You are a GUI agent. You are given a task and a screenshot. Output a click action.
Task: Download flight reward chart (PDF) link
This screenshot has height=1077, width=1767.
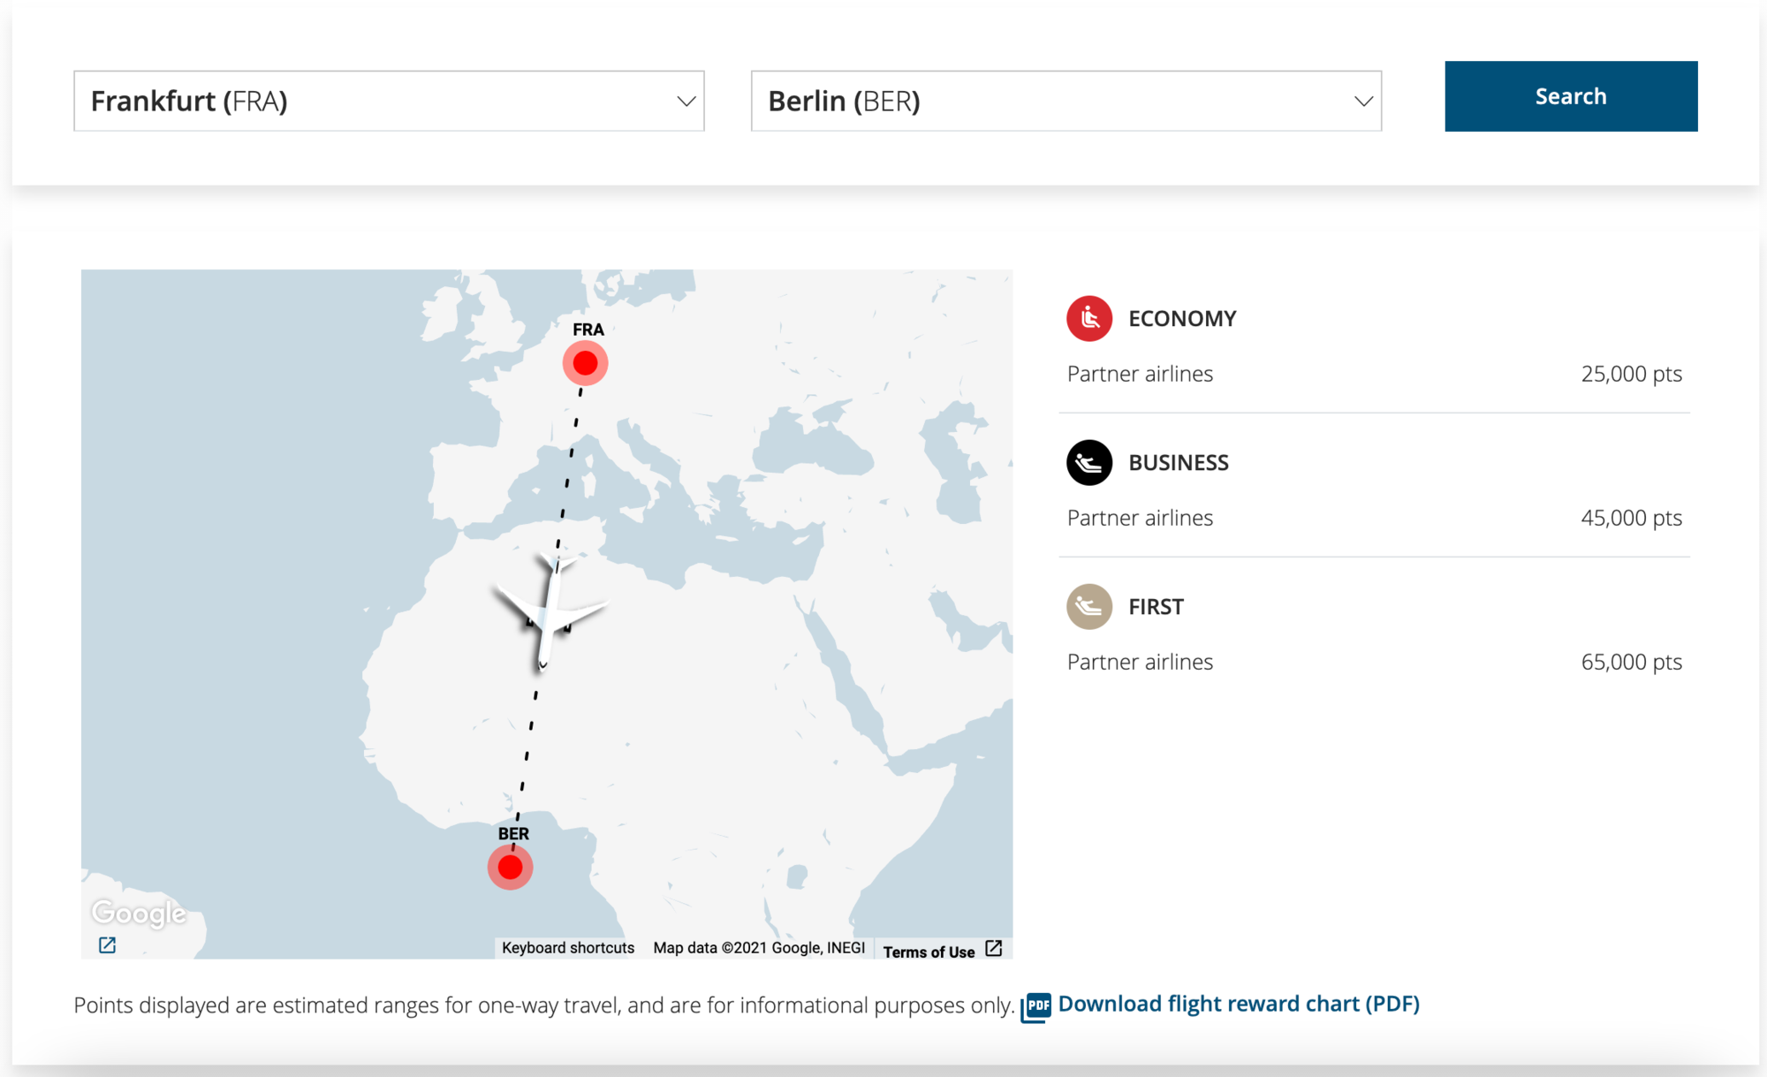coord(1239,1005)
